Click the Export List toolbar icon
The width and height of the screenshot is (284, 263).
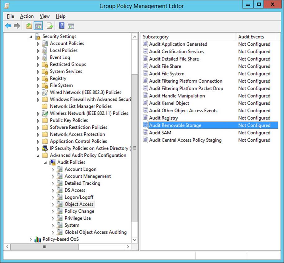pos(50,26)
